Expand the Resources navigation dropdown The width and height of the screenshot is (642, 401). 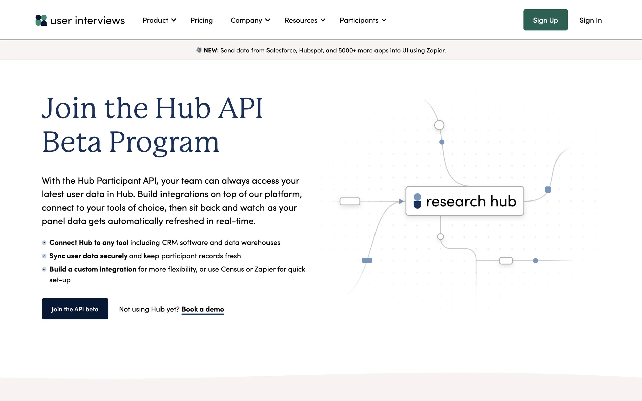click(305, 20)
